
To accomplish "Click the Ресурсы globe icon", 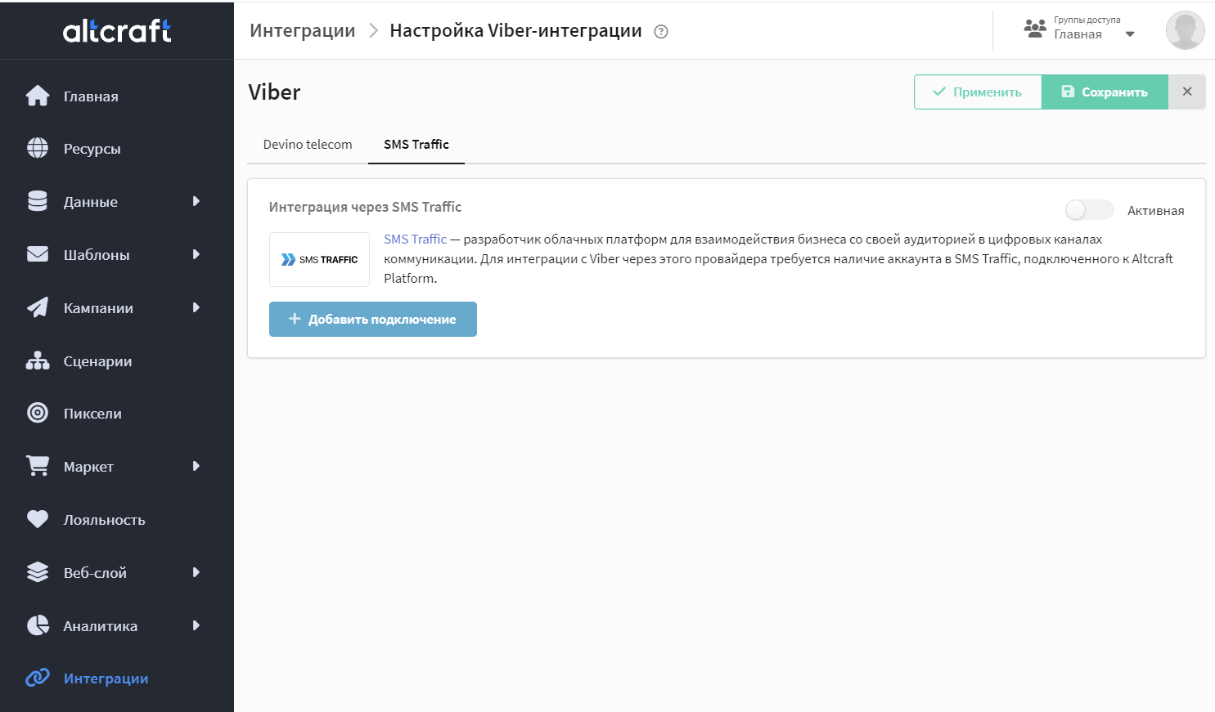I will 38,148.
